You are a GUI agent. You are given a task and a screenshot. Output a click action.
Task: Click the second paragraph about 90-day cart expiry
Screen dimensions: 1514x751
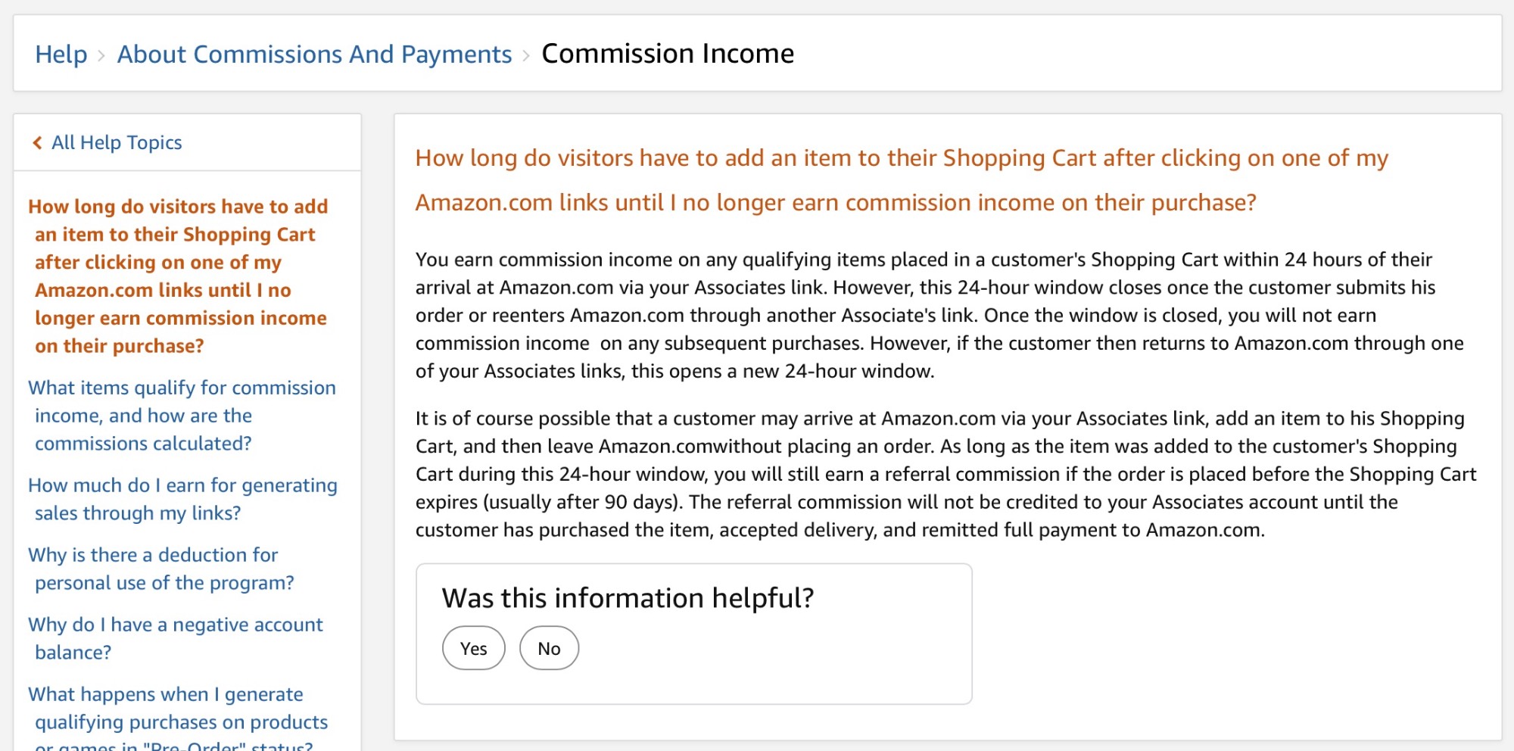click(945, 474)
